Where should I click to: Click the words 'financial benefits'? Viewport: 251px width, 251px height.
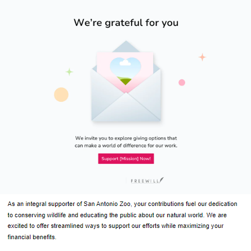[32, 237]
